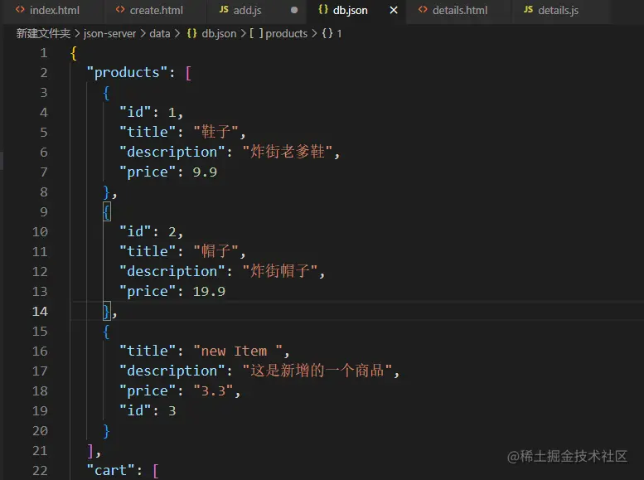Open the details.html tab
Viewport: 644px width, 480px height.
point(459,10)
